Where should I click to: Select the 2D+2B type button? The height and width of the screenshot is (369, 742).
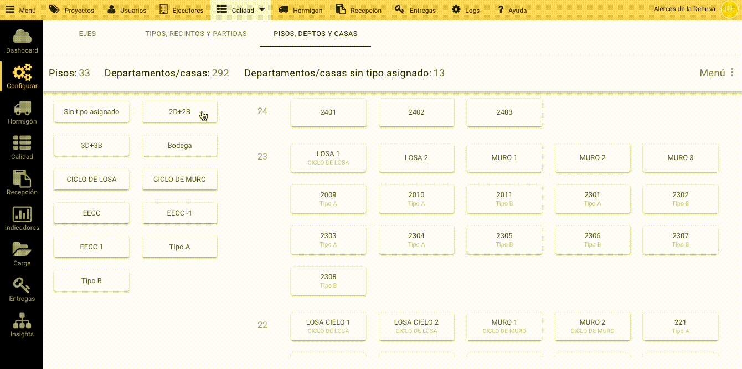pyautogui.click(x=179, y=112)
